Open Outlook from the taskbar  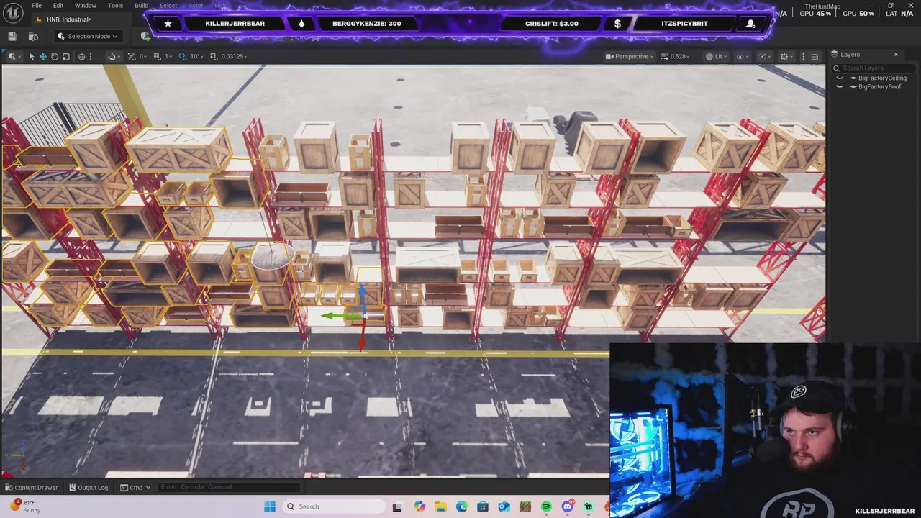pyautogui.click(x=504, y=506)
